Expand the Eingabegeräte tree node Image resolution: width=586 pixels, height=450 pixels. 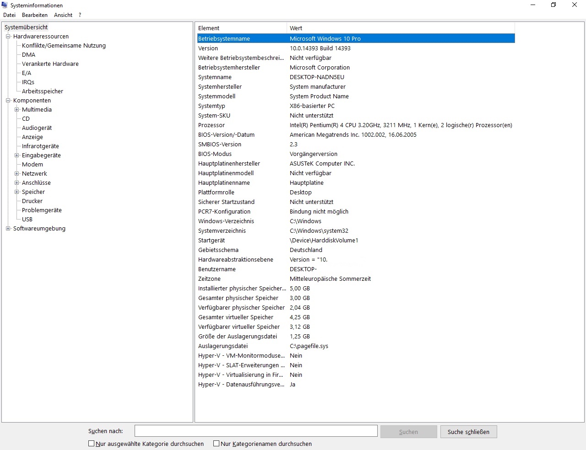pos(16,155)
